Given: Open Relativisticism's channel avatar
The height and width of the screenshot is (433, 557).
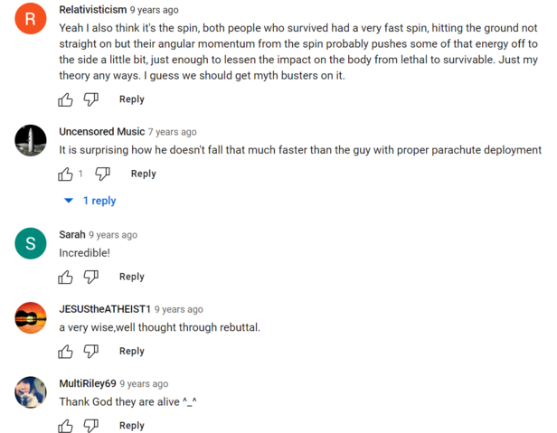Looking at the screenshot, I should pos(31,18).
